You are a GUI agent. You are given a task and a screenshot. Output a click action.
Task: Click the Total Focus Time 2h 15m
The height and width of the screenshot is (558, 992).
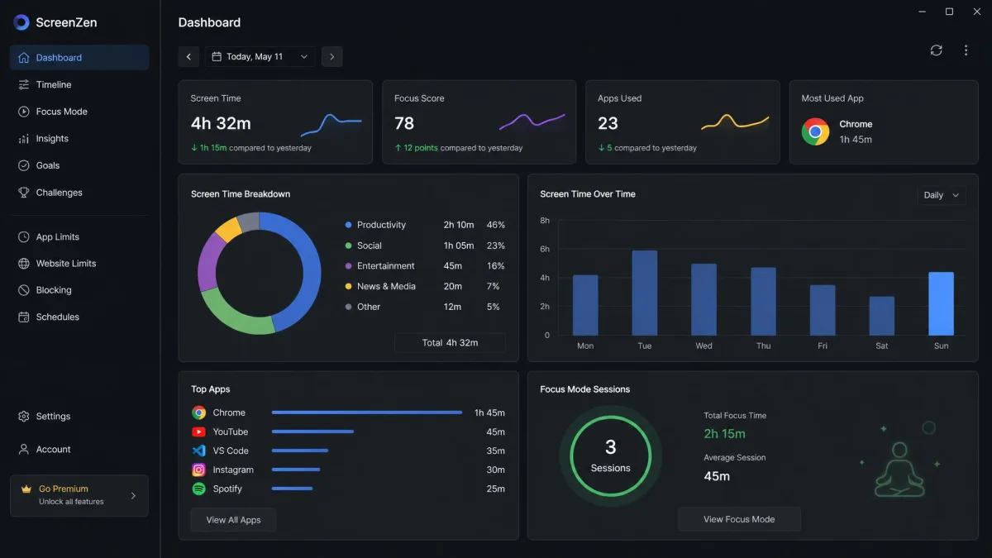pyautogui.click(x=724, y=433)
